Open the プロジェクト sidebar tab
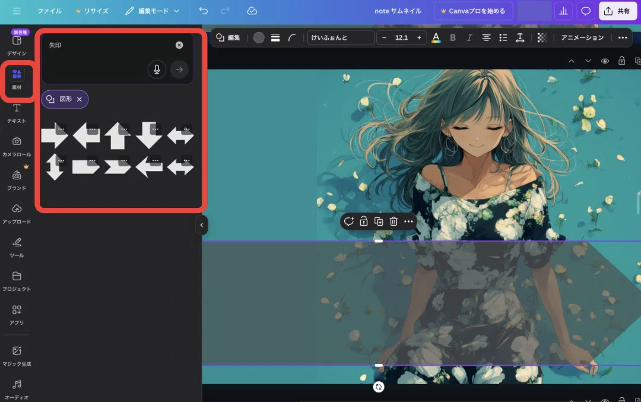 coord(17,281)
